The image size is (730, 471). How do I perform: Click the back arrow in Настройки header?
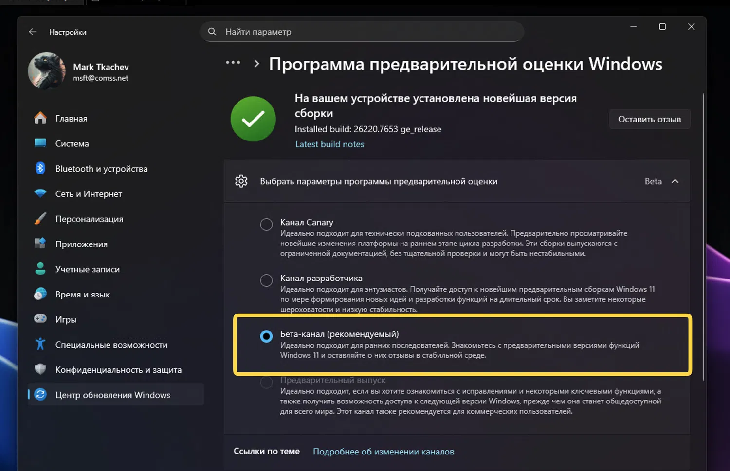pos(33,32)
